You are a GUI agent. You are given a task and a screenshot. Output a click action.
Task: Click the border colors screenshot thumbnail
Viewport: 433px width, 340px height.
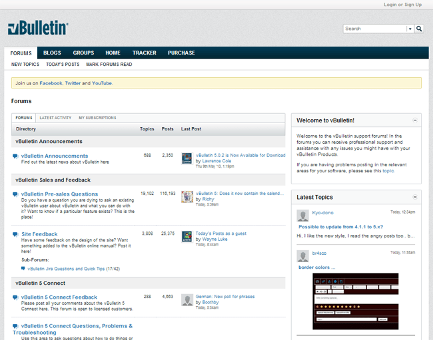point(356,301)
